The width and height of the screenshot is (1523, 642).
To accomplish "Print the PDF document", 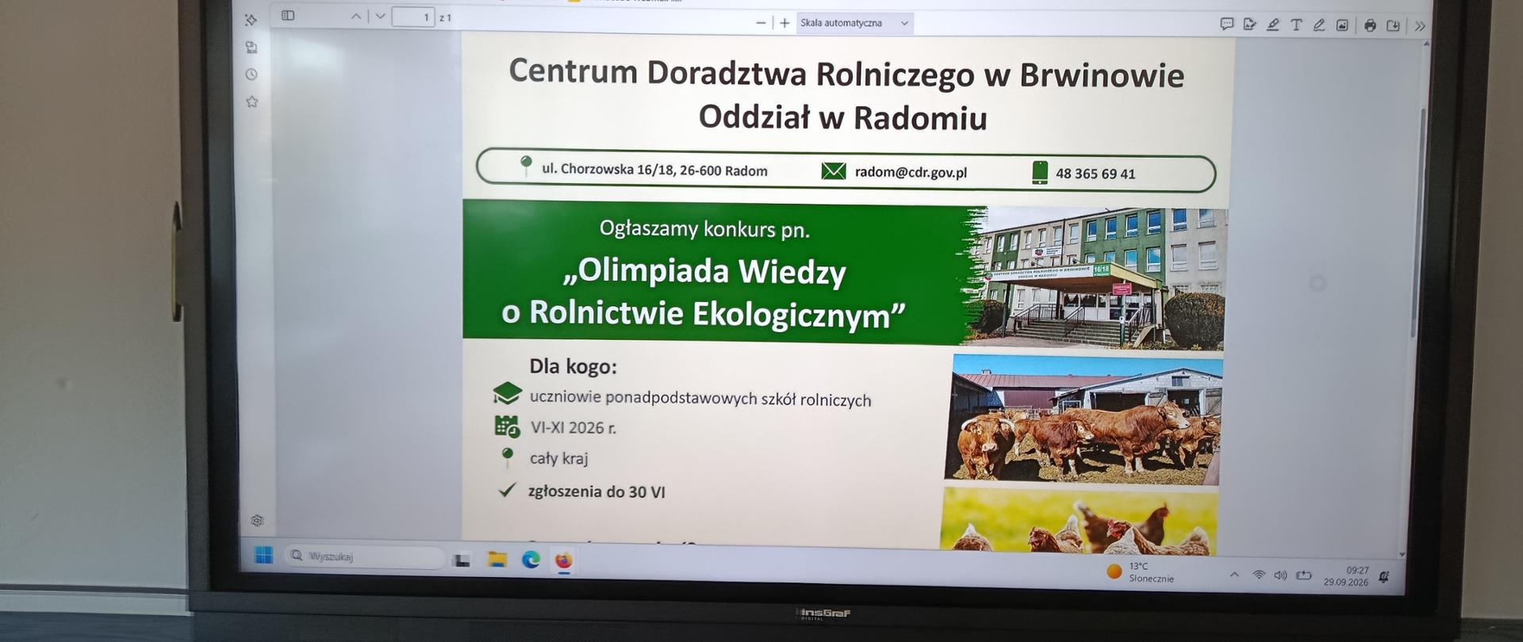I will 1370,25.
